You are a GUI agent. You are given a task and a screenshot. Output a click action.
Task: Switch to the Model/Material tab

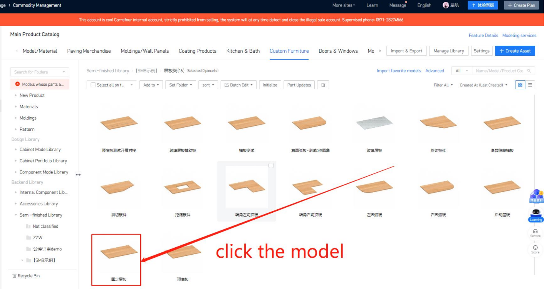pos(40,51)
